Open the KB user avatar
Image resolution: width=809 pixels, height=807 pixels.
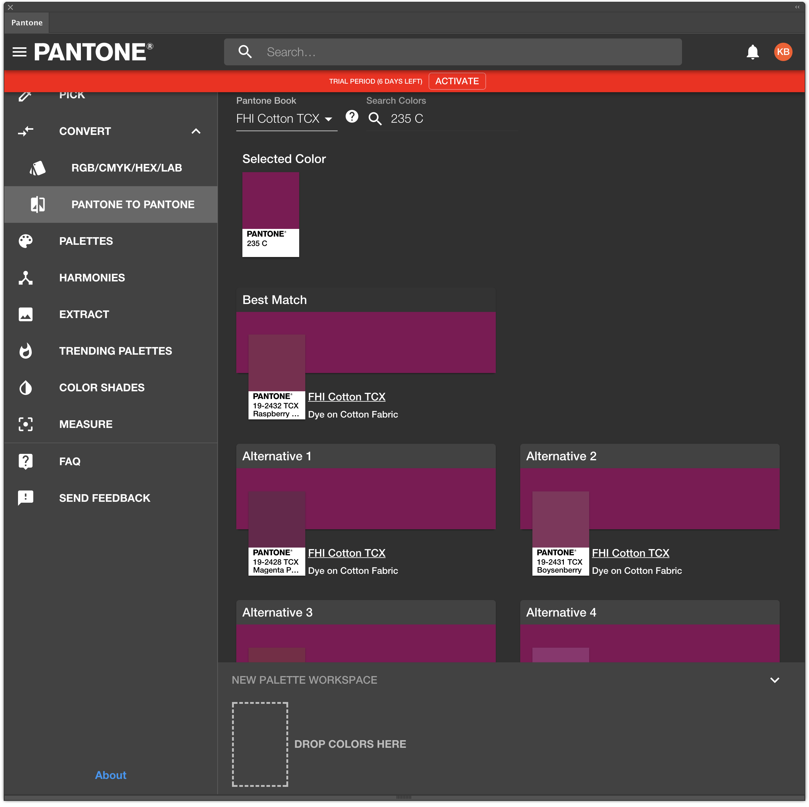click(x=783, y=52)
